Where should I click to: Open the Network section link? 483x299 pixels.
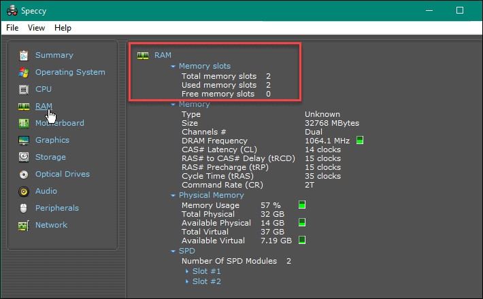[x=51, y=225]
